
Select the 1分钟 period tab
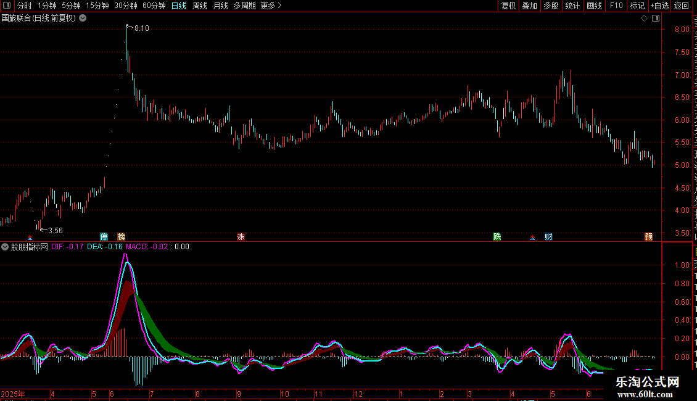(47, 6)
